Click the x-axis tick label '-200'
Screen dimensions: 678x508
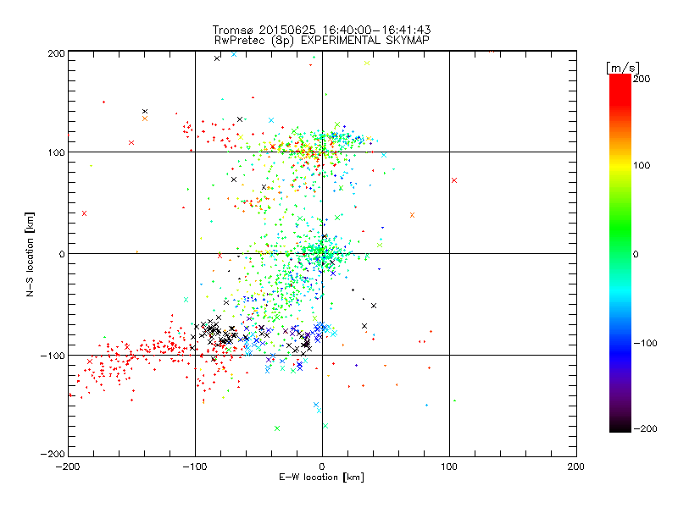69,467
